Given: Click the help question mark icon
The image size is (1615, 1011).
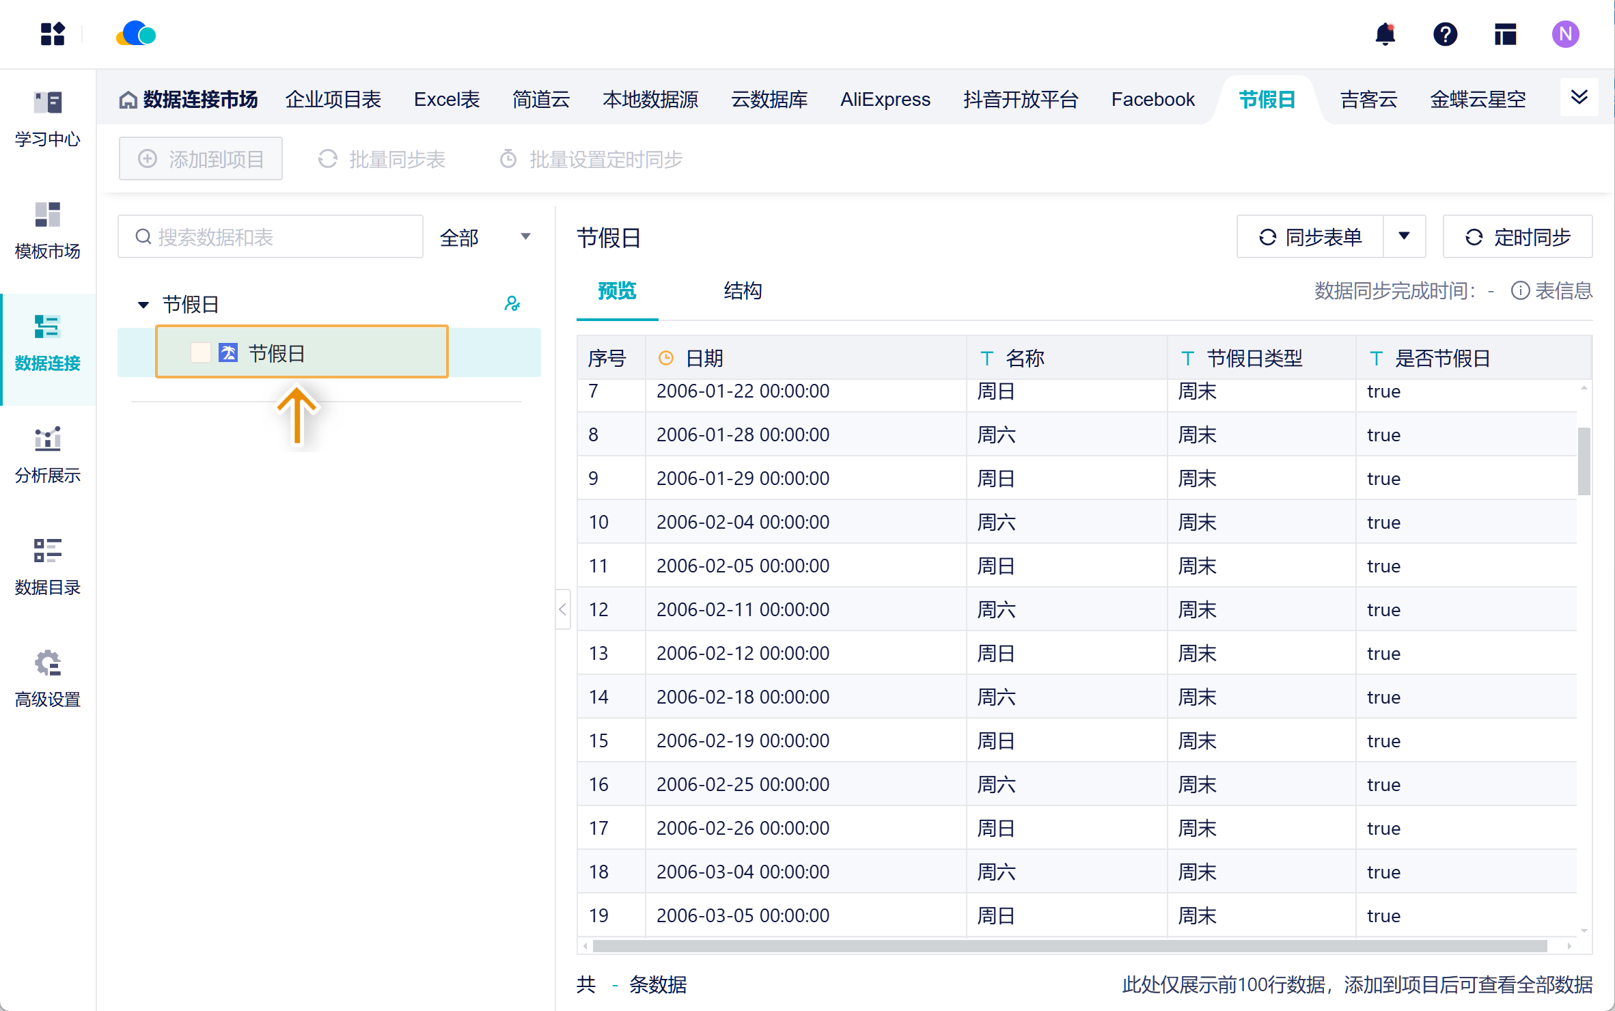Looking at the screenshot, I should [1445, 34].
